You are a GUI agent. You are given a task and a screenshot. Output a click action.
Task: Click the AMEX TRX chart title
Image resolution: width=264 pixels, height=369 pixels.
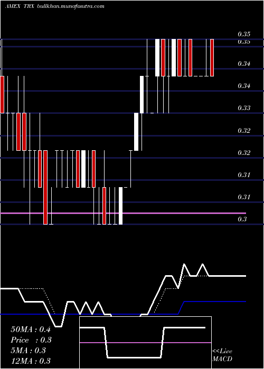(20, 6)
